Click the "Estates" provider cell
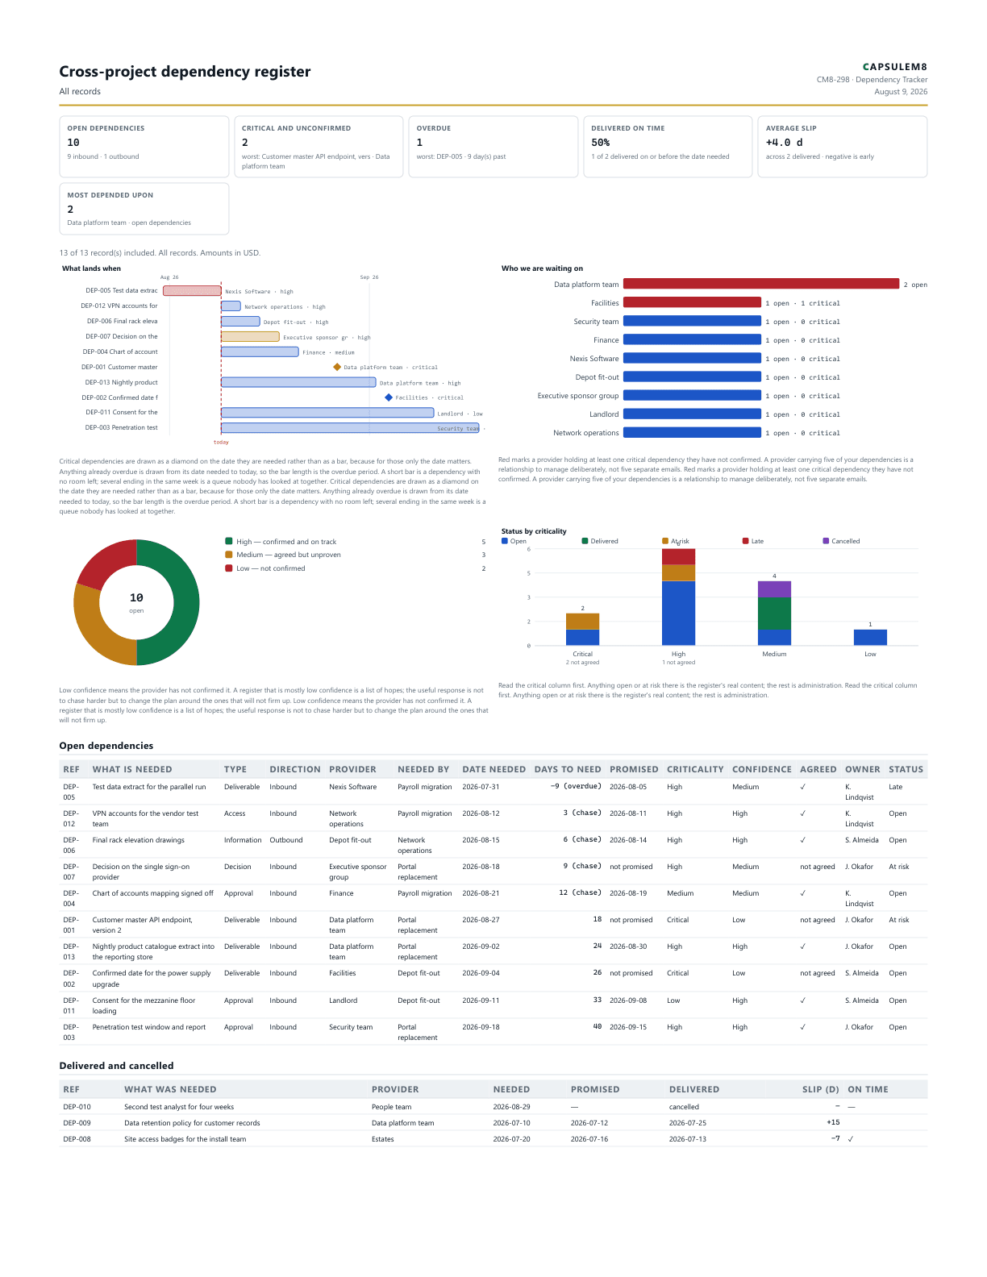 (x=383, y=1139)
